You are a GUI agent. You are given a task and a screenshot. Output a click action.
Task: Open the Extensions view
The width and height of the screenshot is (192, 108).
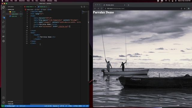coord(4,27)
